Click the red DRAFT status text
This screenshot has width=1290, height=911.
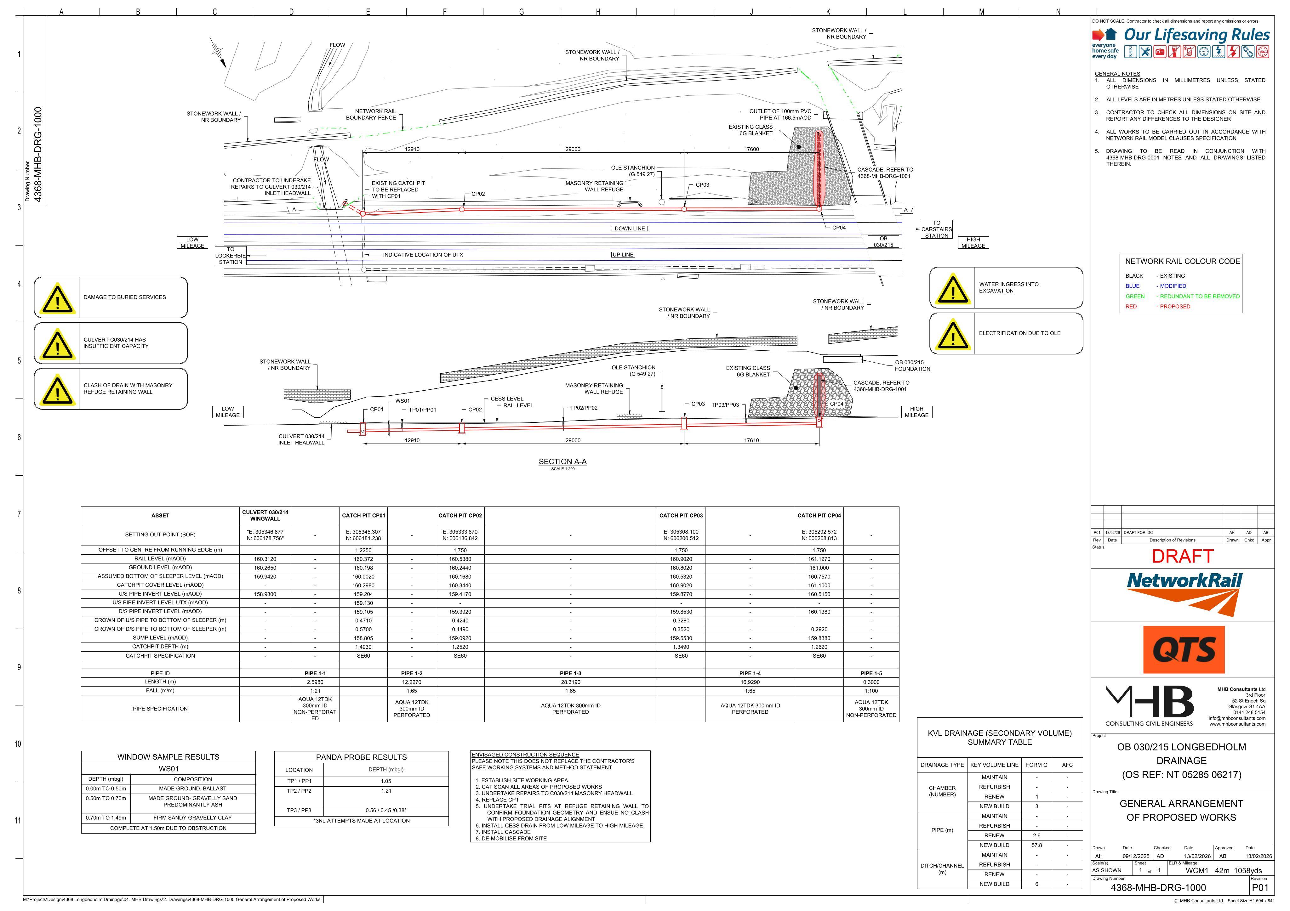(x=1182, y=557)
